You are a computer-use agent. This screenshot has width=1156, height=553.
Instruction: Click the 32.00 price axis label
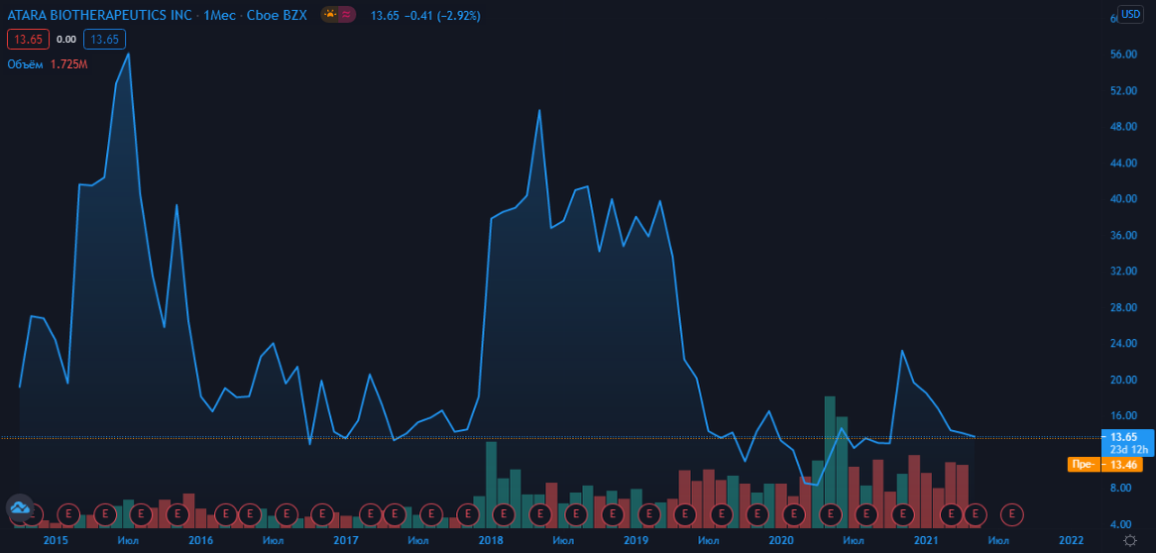coord(1125,272)
